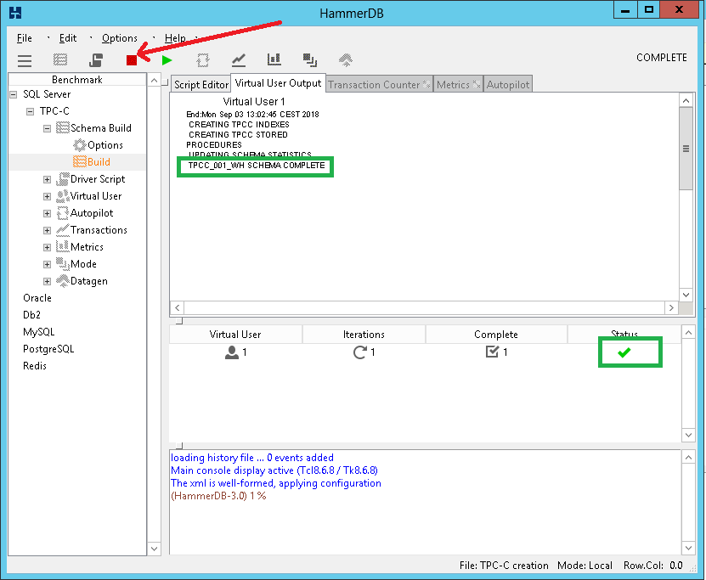Click the Virtual User column header
The height and width of the screenshot is (580, 706).
[x=235, y=335]
